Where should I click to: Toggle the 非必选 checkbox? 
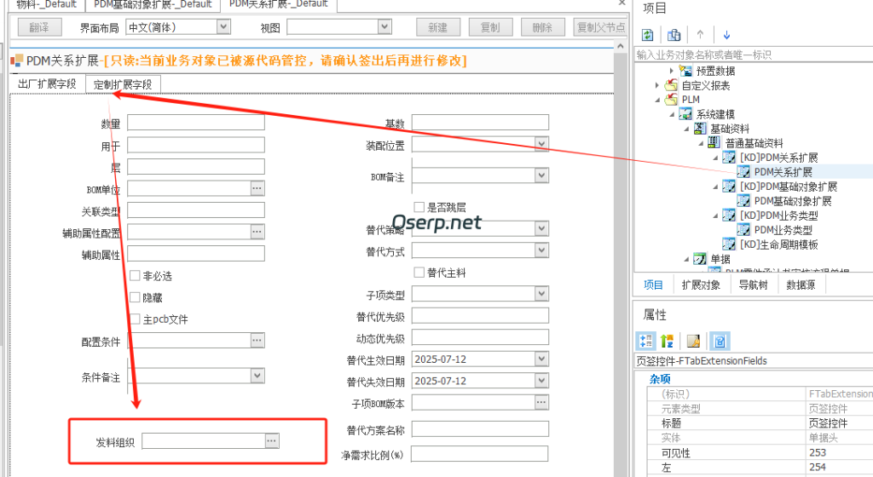point(135,275)
